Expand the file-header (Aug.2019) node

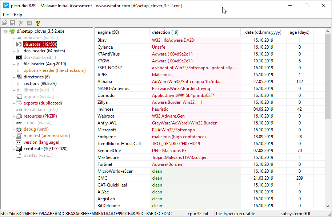tap(19, 64)
